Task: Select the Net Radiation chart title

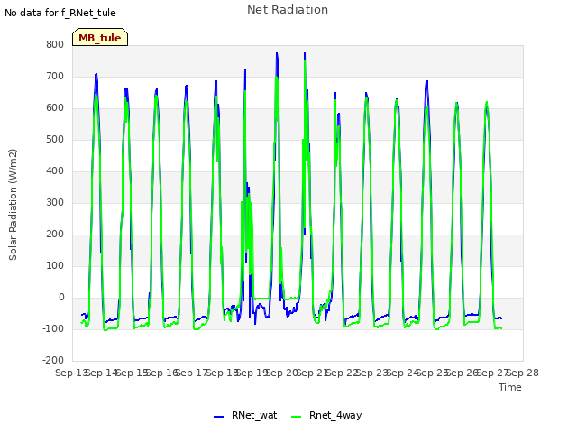Action: (288, 10)
